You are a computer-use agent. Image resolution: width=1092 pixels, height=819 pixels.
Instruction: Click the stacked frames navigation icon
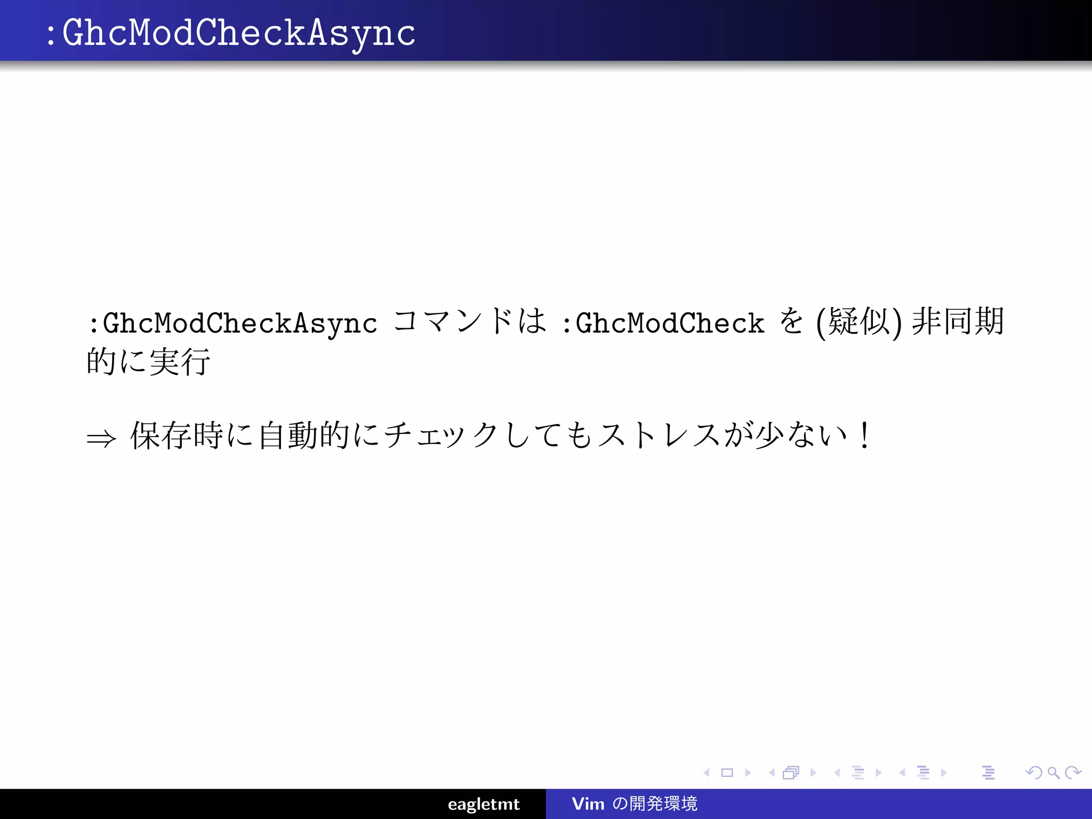(x=791, y=773)
